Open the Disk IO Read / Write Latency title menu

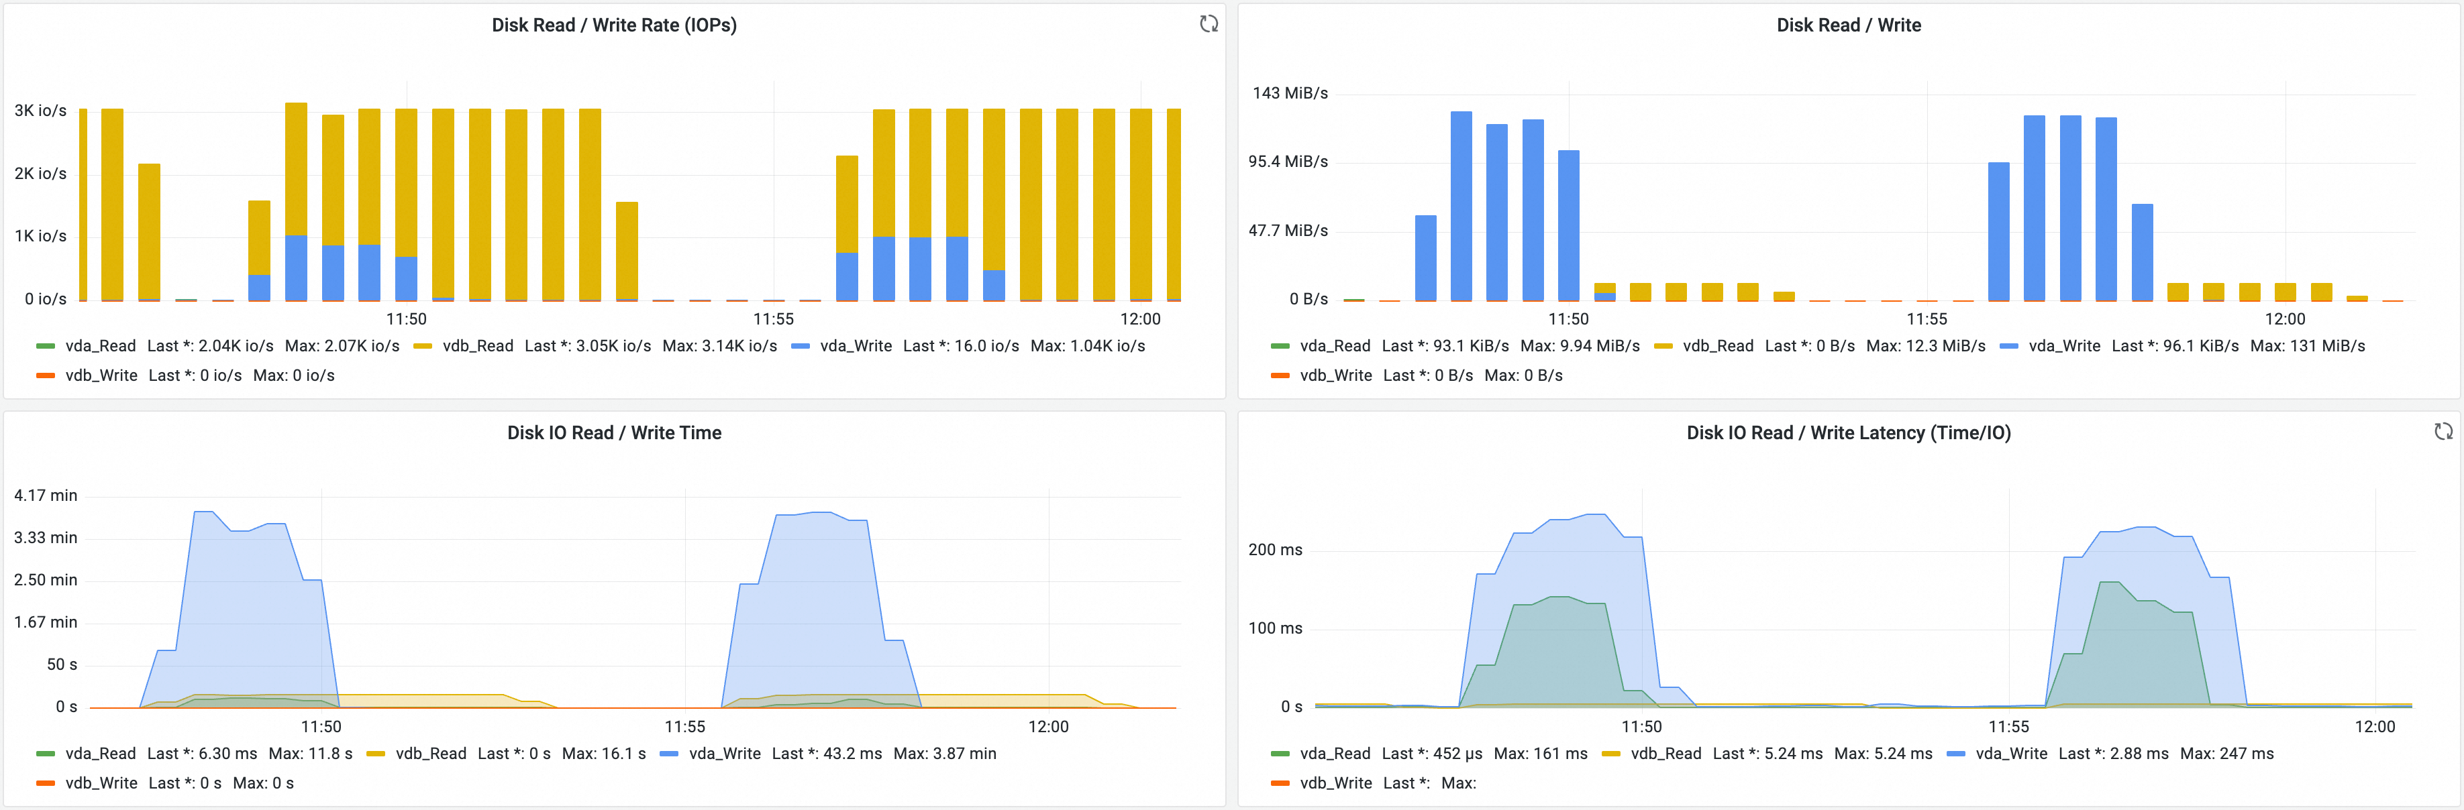point(1848,432)
